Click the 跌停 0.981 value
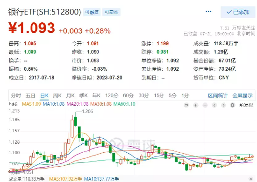The image size is (257, 182). pos(163,52)
